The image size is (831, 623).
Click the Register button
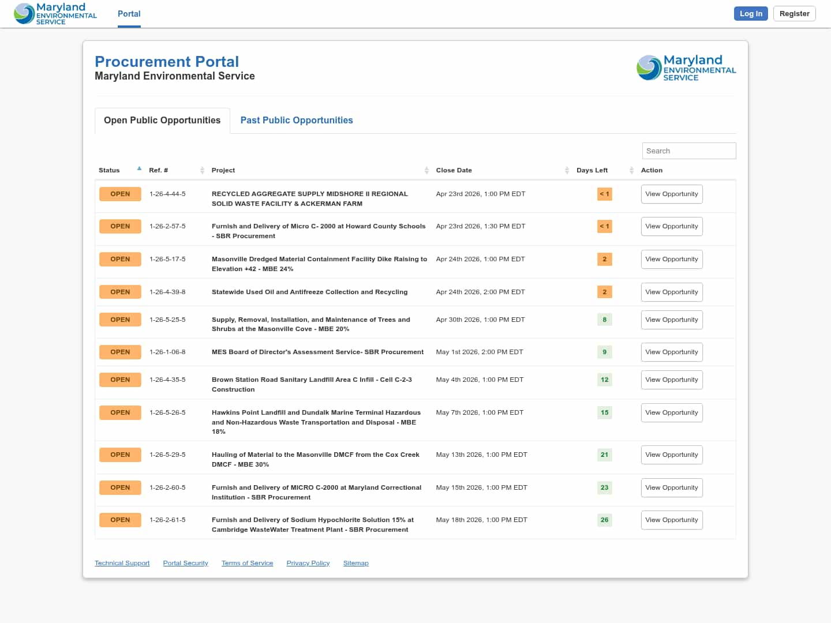794,14
